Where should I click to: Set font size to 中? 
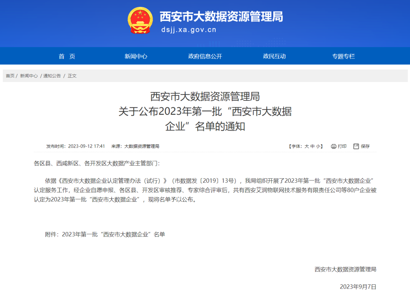click(312, 146)
